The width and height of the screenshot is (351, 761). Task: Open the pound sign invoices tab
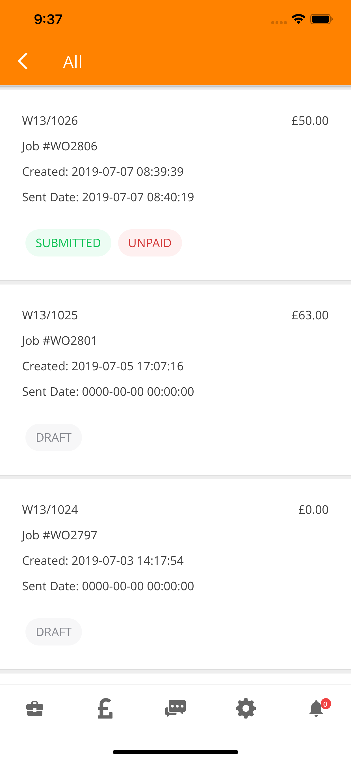(x=105, y=708)
